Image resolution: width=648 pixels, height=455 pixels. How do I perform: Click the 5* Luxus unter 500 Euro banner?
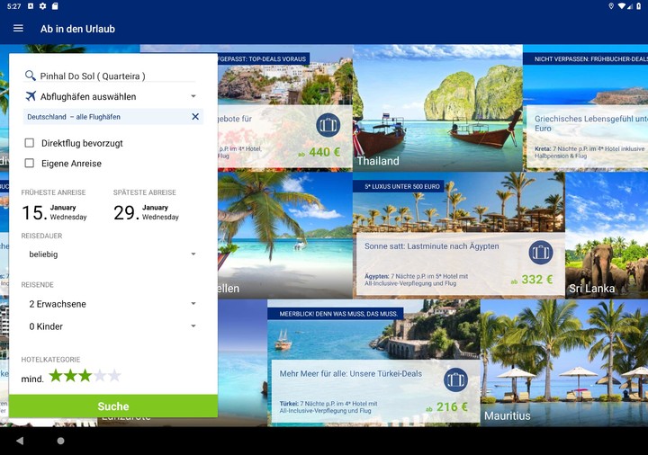[399, 186]
